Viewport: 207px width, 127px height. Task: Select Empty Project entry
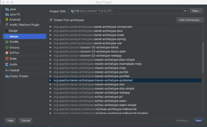click(x=25, y=76)
